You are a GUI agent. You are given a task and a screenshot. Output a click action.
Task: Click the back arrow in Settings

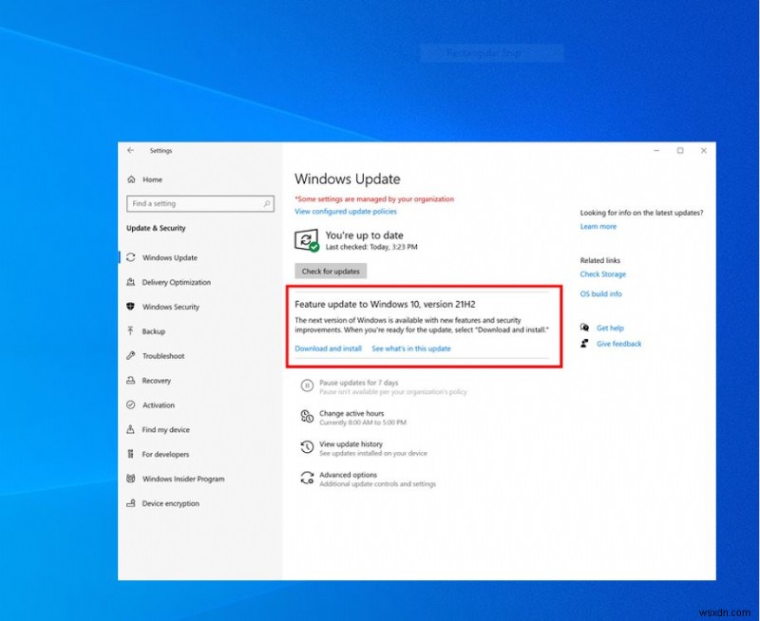pyautogui.click(x=132, y=150)
